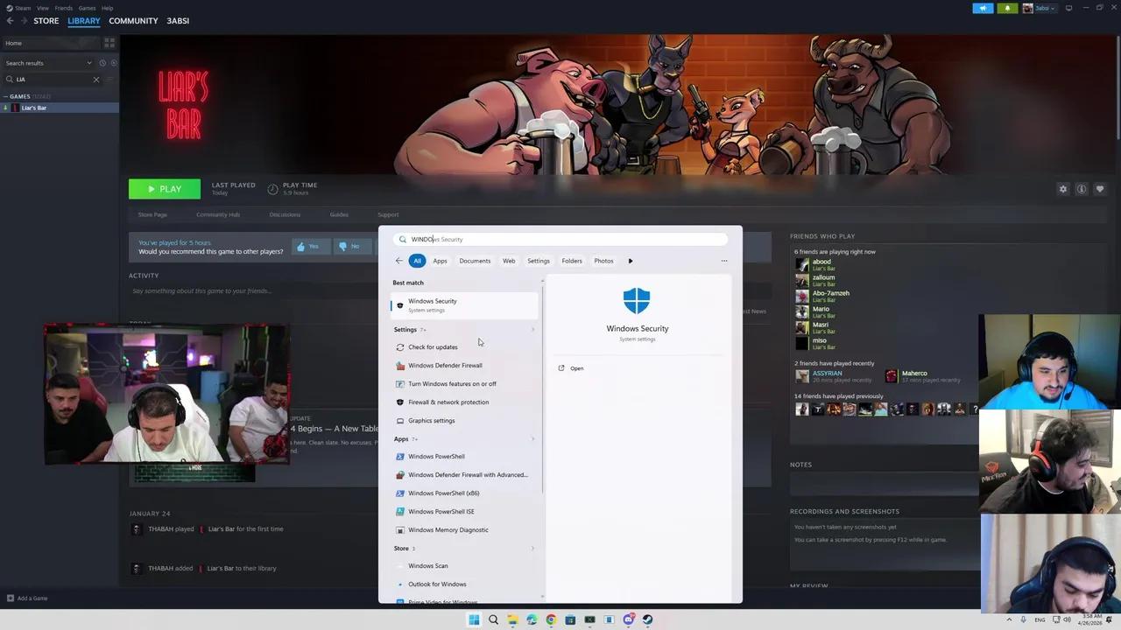Click the Steam announcements megaphone button
The height and width of the screenshot is (630, 1121).
pyautogui.click(x=983, y=8)
